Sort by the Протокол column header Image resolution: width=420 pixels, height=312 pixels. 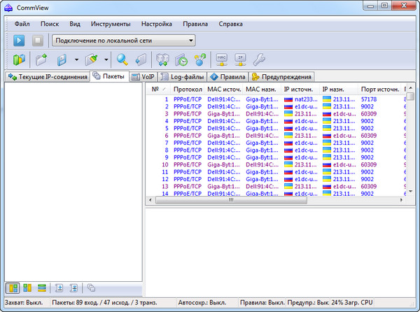tap(188, 90)
